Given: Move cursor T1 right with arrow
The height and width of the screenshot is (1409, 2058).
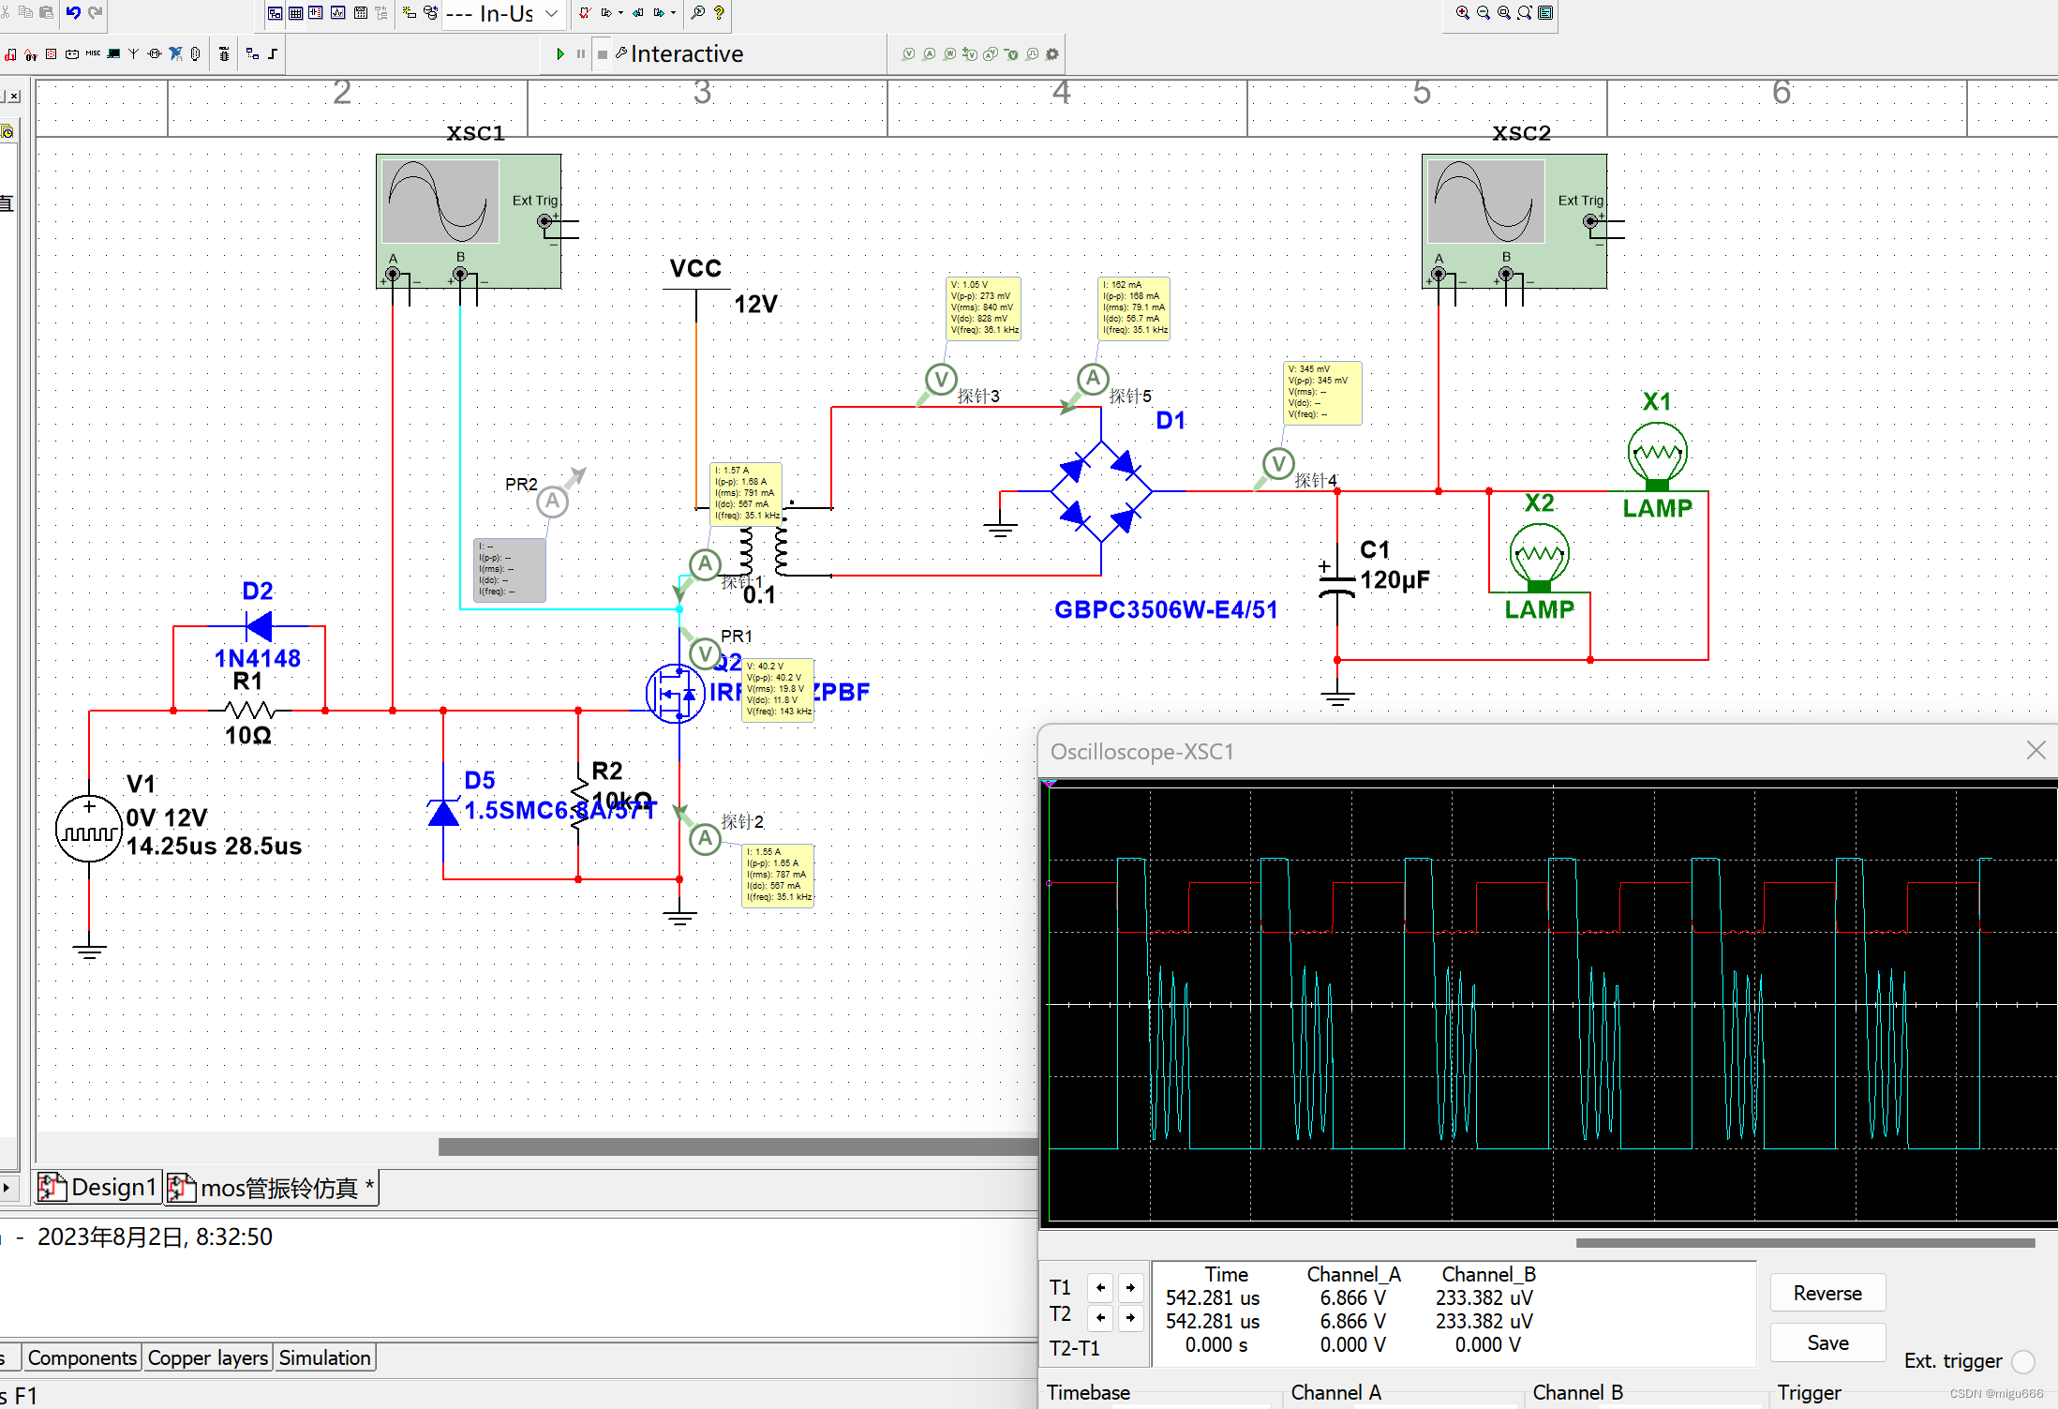Looking at the screenshot, I should pyautogui.click(x=1131, y=1288).
